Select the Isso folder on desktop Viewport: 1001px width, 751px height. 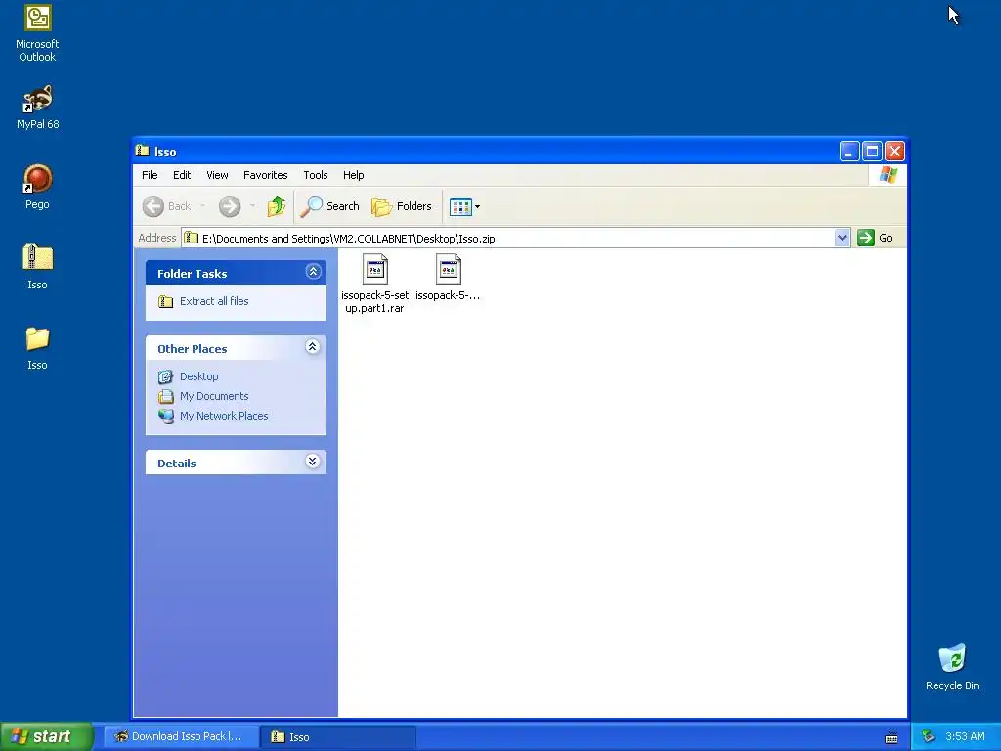37,347
